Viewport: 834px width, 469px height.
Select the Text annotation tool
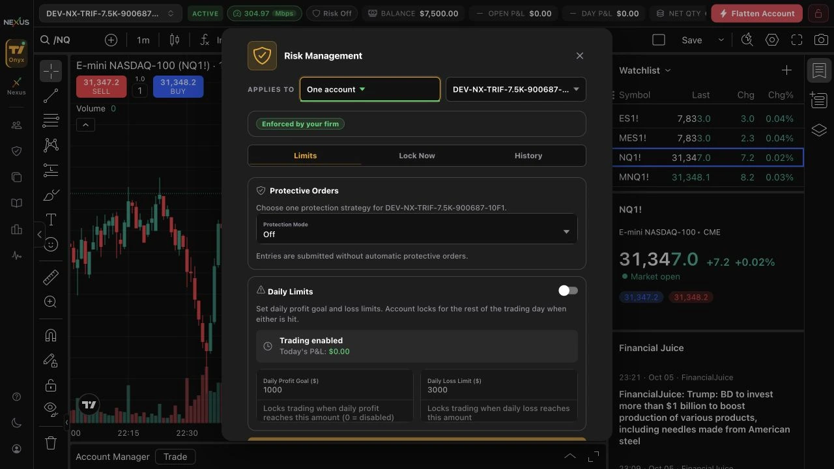[51, 220]
